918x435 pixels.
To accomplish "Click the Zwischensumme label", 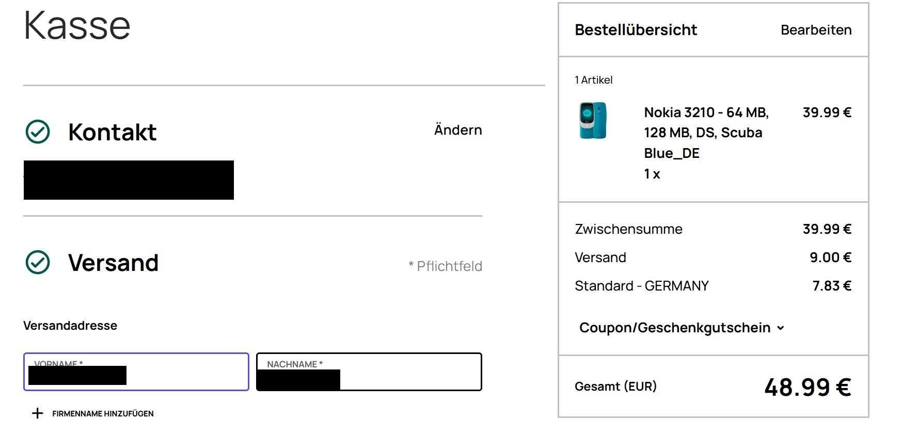I will (x=628, y=229).
